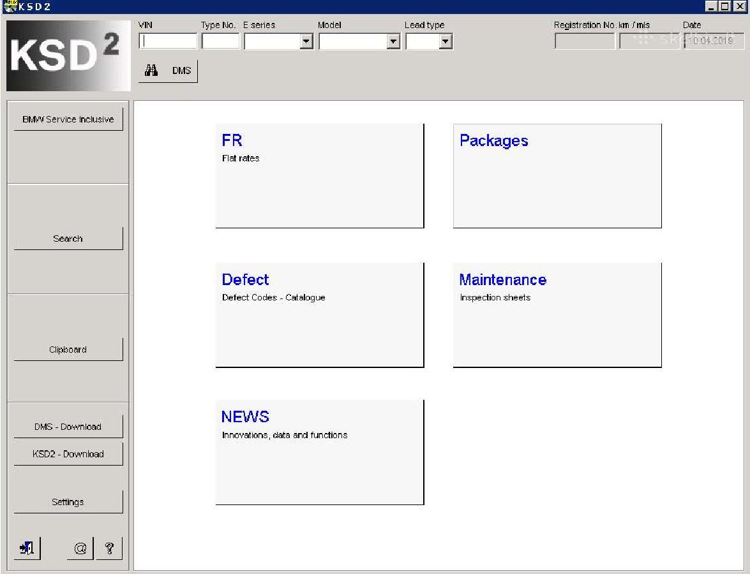Expand the Model dropdown
Image resolution: width=750 pixels, height=574 pixels.
point(393,41)
